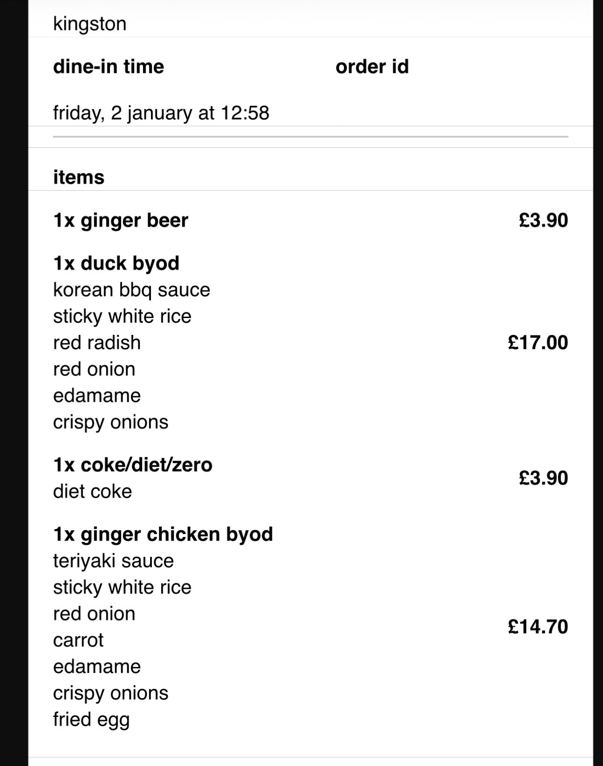Click the ginger beer £3.90 price

(543, 220)
